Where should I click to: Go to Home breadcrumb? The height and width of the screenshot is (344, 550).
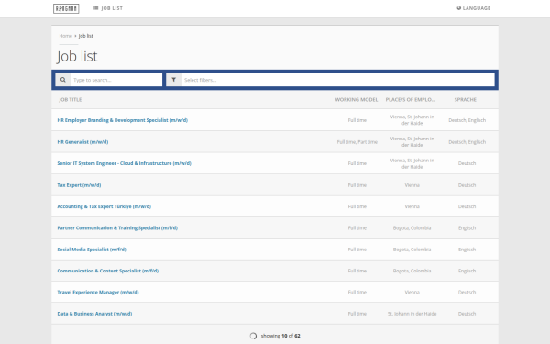(x=66, y=36)
